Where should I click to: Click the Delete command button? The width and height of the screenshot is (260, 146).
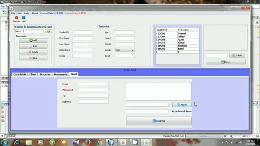33,52
